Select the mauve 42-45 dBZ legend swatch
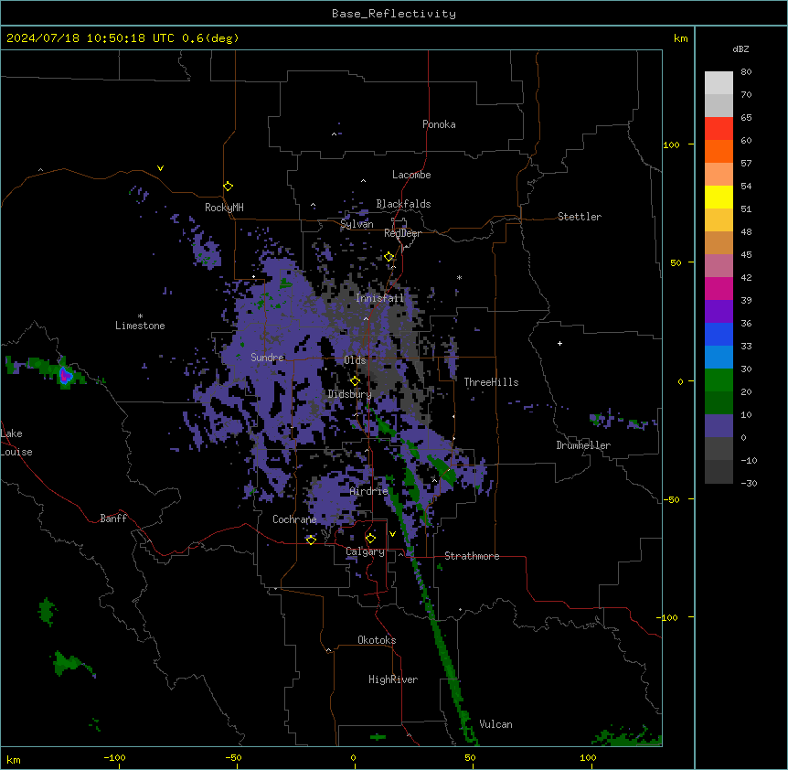Image resolution: width=788 pixels, height=770 pixels. [x=719, y=266]
